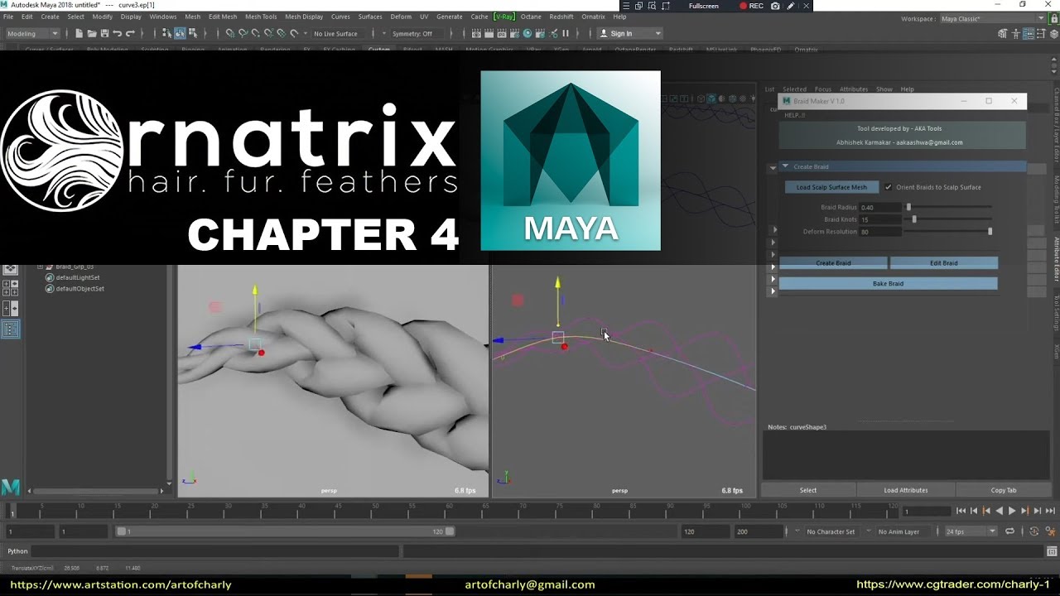
Task: Enable Snap to curves icon
Action: [243, 34]
